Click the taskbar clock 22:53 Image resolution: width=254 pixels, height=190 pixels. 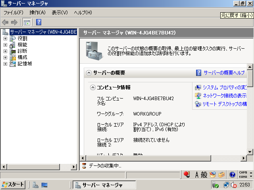[244, 185]
